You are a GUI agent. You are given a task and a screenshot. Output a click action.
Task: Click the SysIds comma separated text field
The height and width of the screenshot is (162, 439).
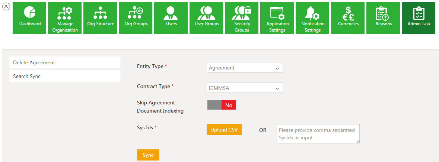[x=318, y=134]
